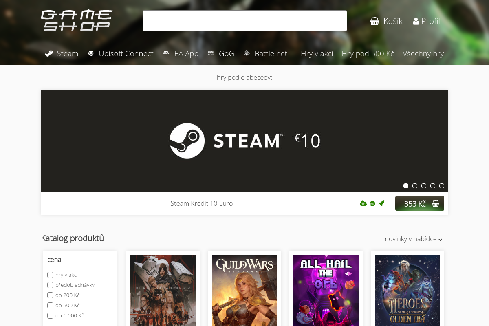This screenshot has width=489, height=326.
Task: Open the "Steam Kredit 10 Euro" product link
Action: [x=201, y=203]
